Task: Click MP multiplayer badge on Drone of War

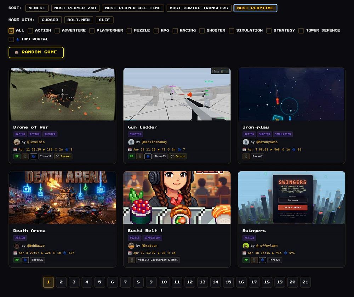Action: (x=17, y=156)
